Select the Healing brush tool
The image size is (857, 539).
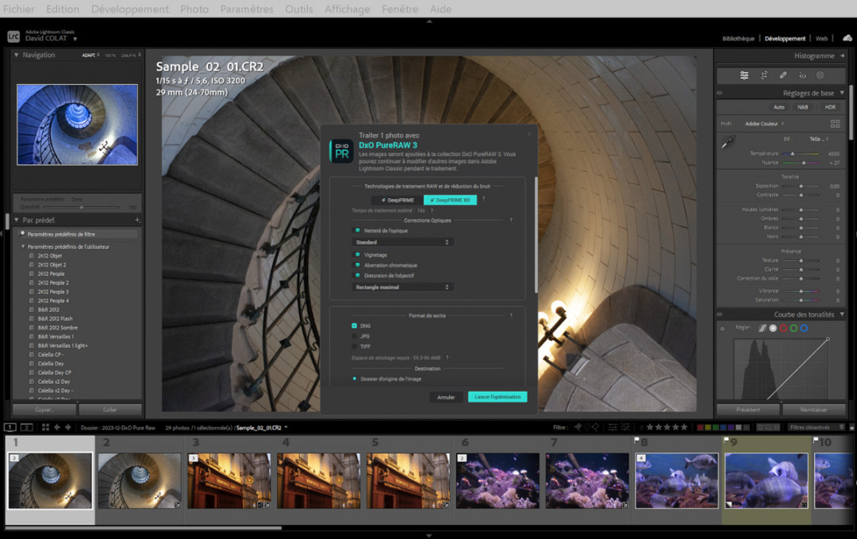(782, 75)
